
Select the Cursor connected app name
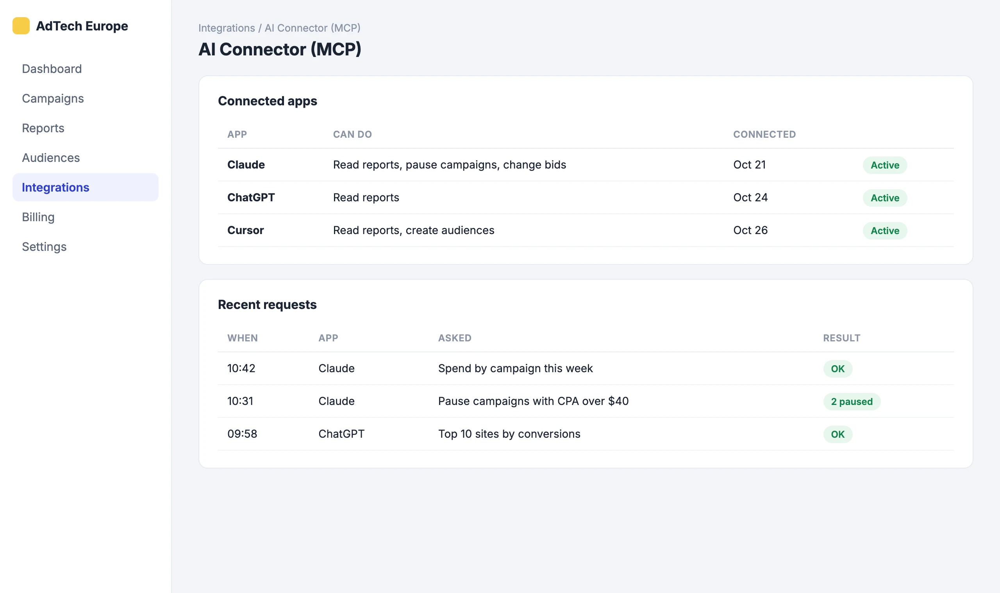coord(245,230)
